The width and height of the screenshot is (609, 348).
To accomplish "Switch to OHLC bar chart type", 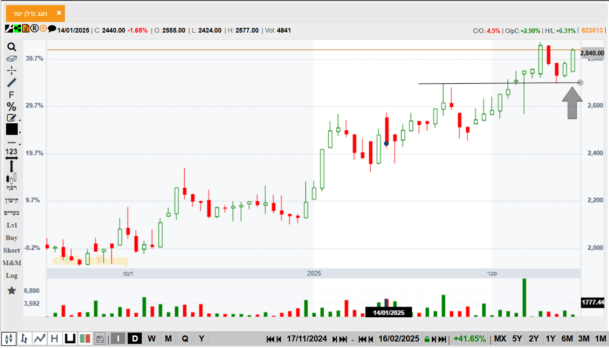I will (x=24, y=339).
